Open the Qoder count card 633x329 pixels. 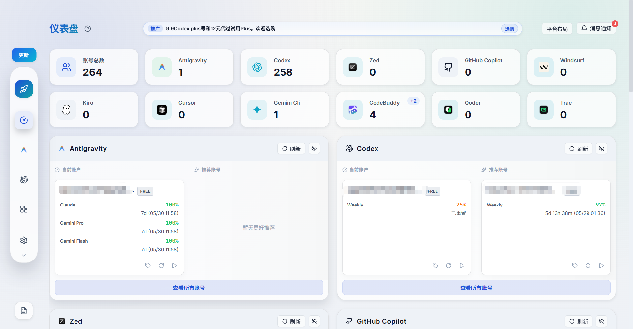click(x=476, y=109)
